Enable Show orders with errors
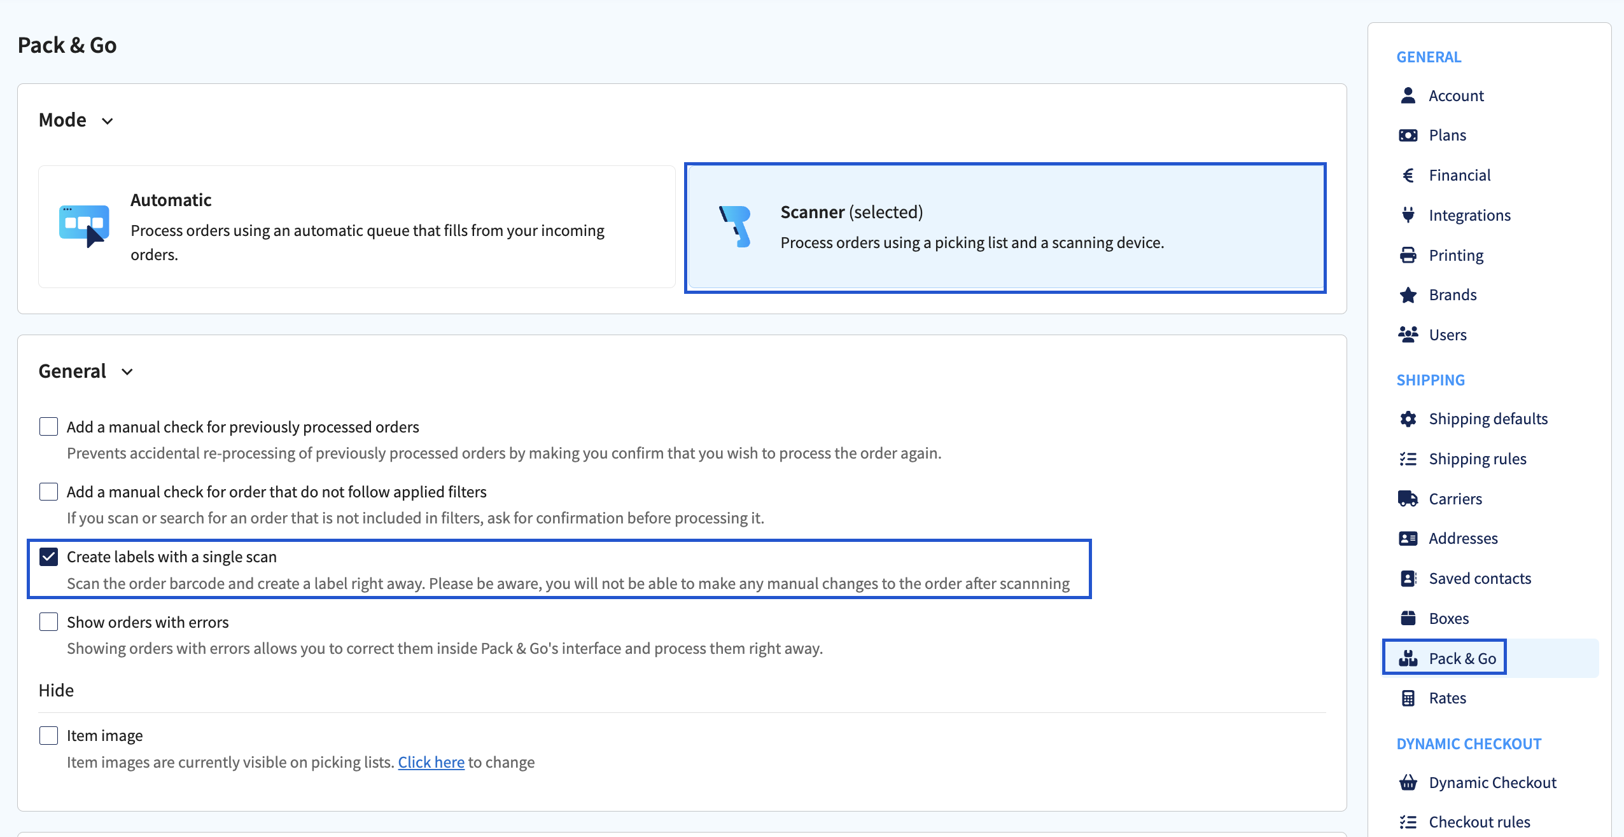 tap(48, 621)
